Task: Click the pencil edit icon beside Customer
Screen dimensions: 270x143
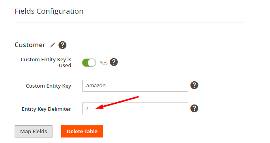Action: [52, 45]
